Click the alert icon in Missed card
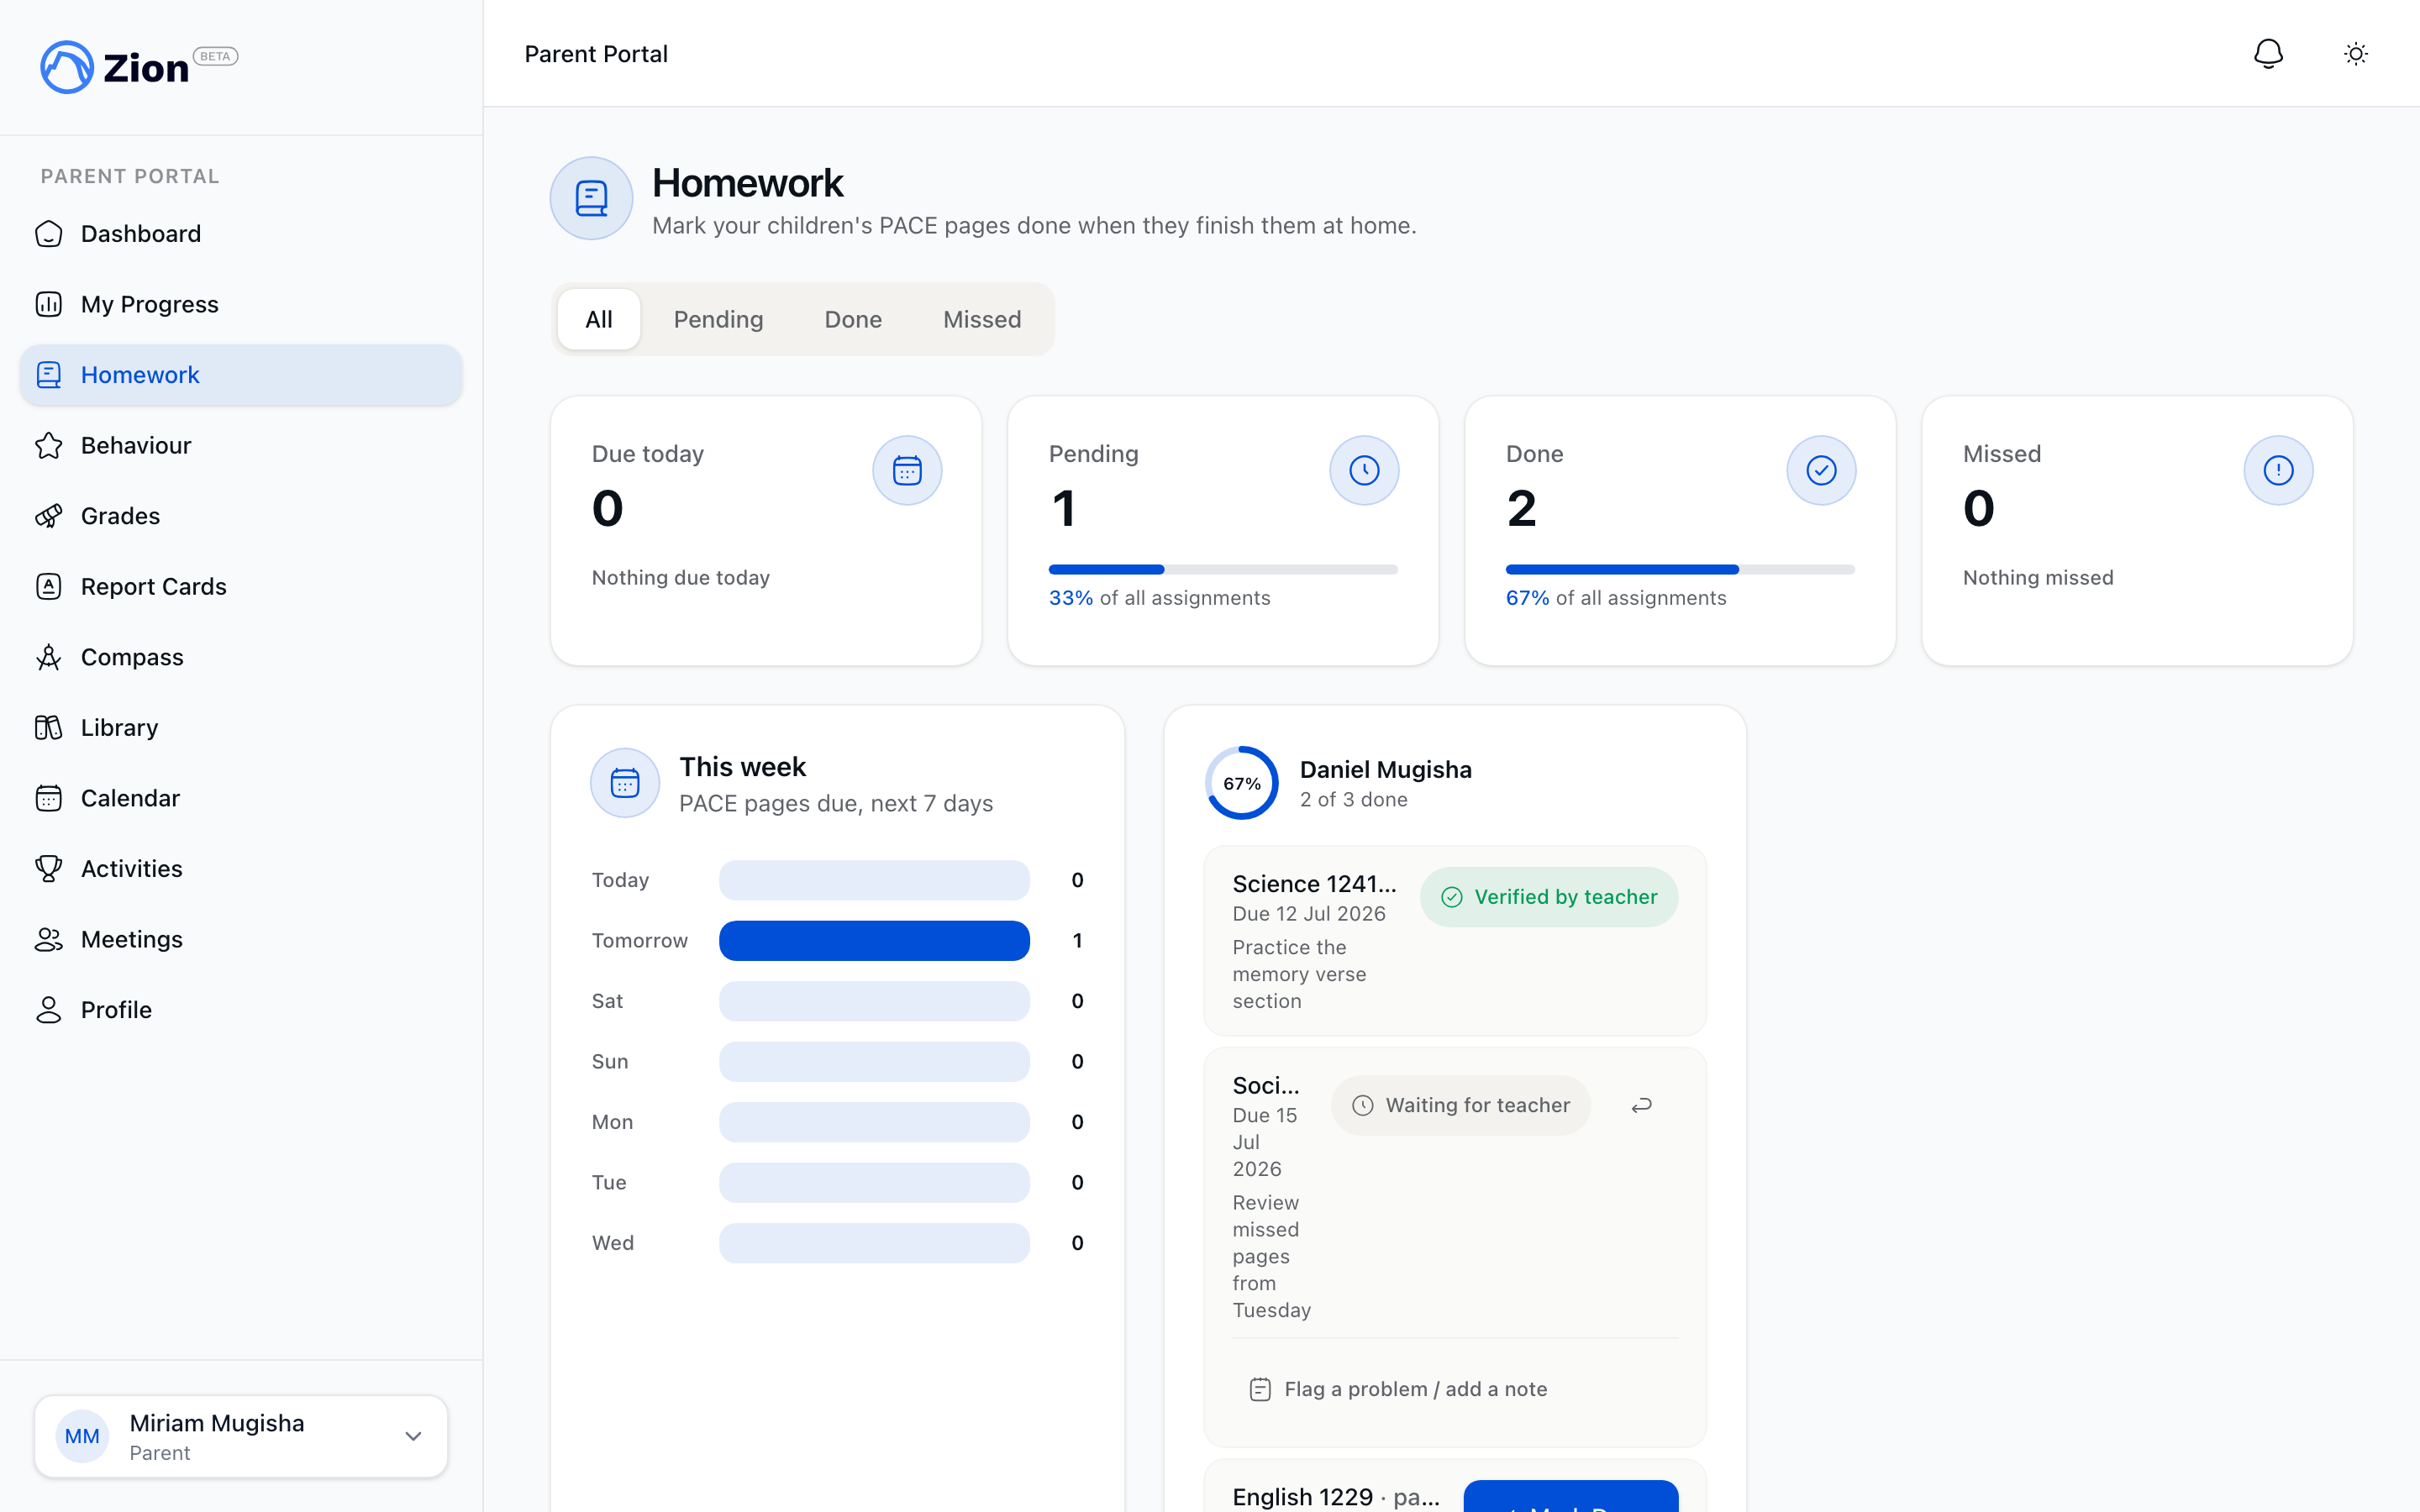2420x1512 pixels. click(2278, 470)
